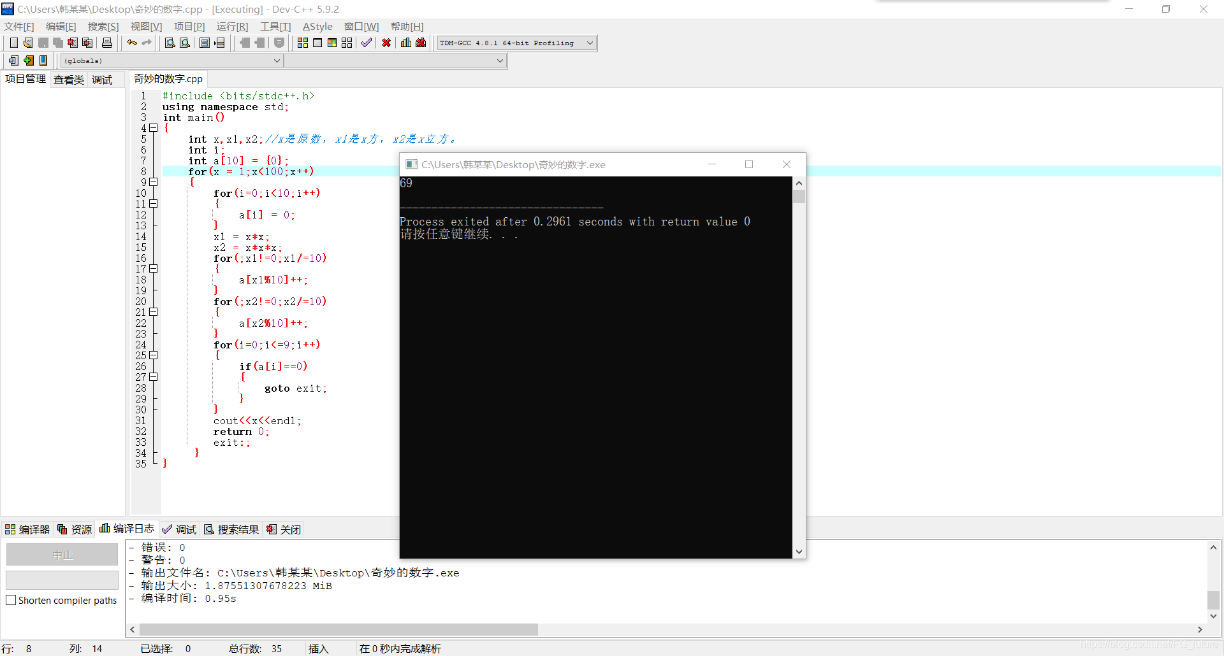Viewport: 1224px width, 656px height.
Task: Open the AStyle menu
Action: click(317, 26)
